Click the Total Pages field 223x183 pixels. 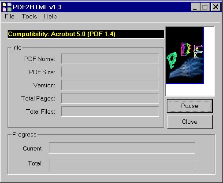click(x=110, y=98)
